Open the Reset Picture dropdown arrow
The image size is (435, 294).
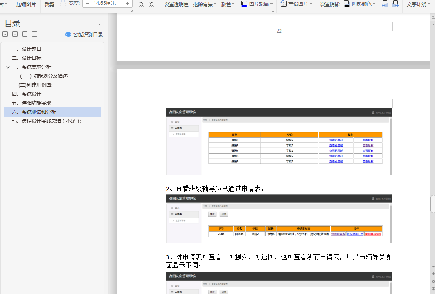[311, 4]
